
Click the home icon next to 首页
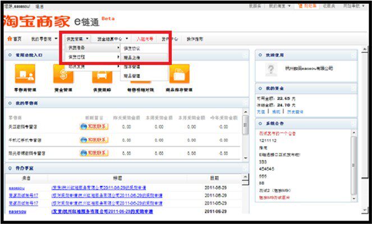pyautogui.click(x=10, y=39)
